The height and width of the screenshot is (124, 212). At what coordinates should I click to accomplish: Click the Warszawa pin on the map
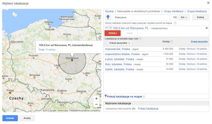pos(72,60)
